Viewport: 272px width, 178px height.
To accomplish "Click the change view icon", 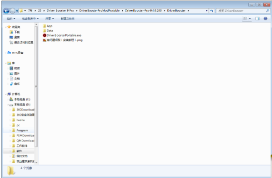I will click(x=245, y=19).
